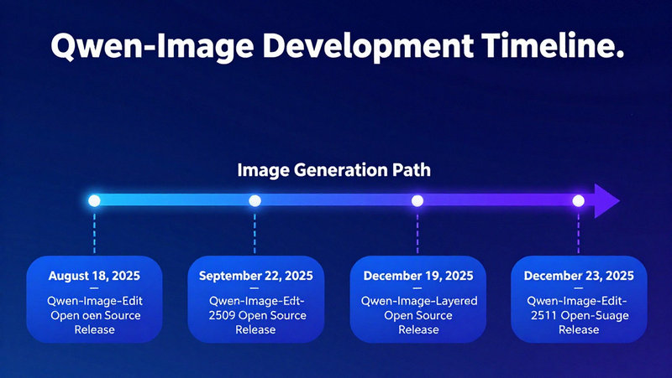672x378 pixels.
Task: Click the September 22, 2025 timeline dot
Action: click(255, 200)
